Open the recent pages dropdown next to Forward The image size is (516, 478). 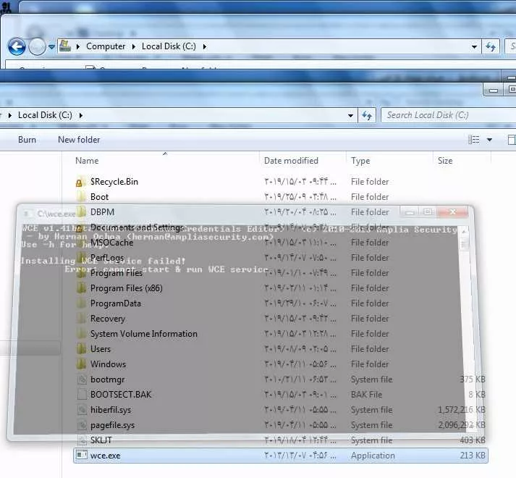click(51, 47)
